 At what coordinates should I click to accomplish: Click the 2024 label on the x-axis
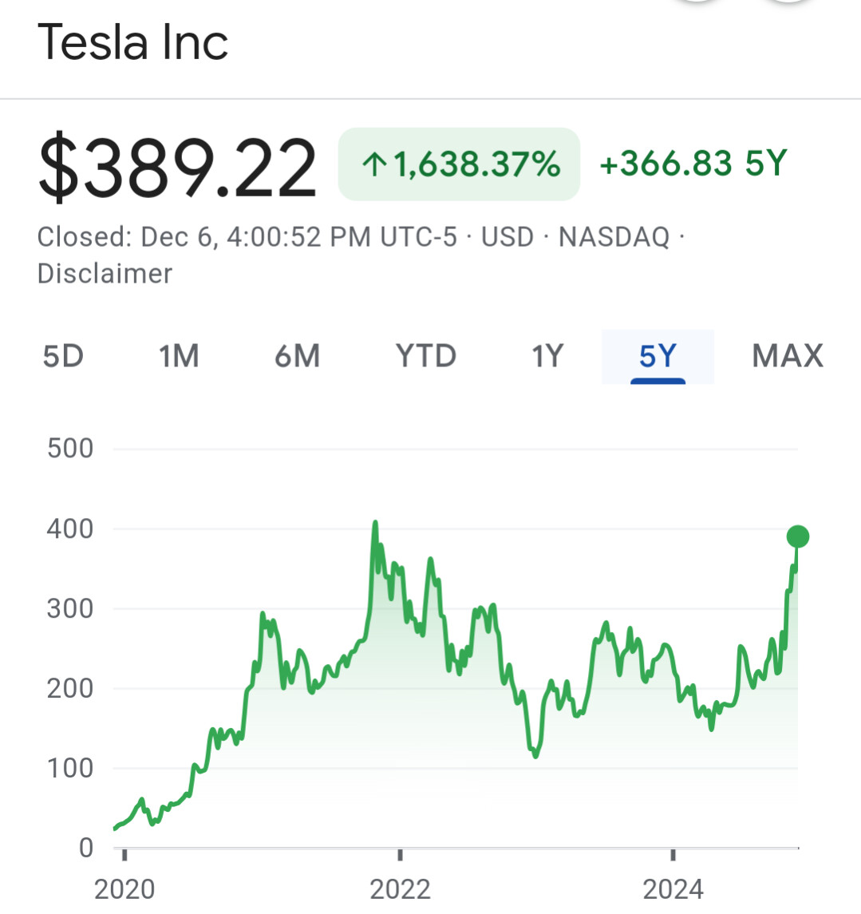[673, 888]
